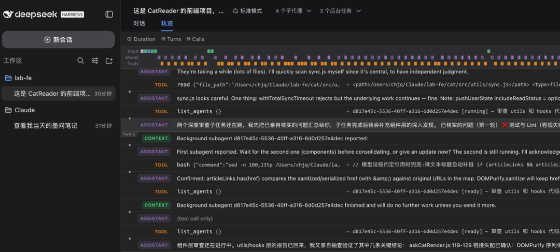560x252 pixels.
Task: Expand the 3 个后台任务 dropdown
Action: tap(340, 11)
